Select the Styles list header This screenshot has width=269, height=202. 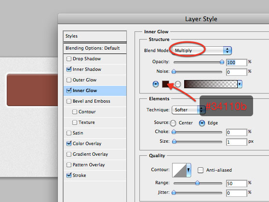point(95,36)
